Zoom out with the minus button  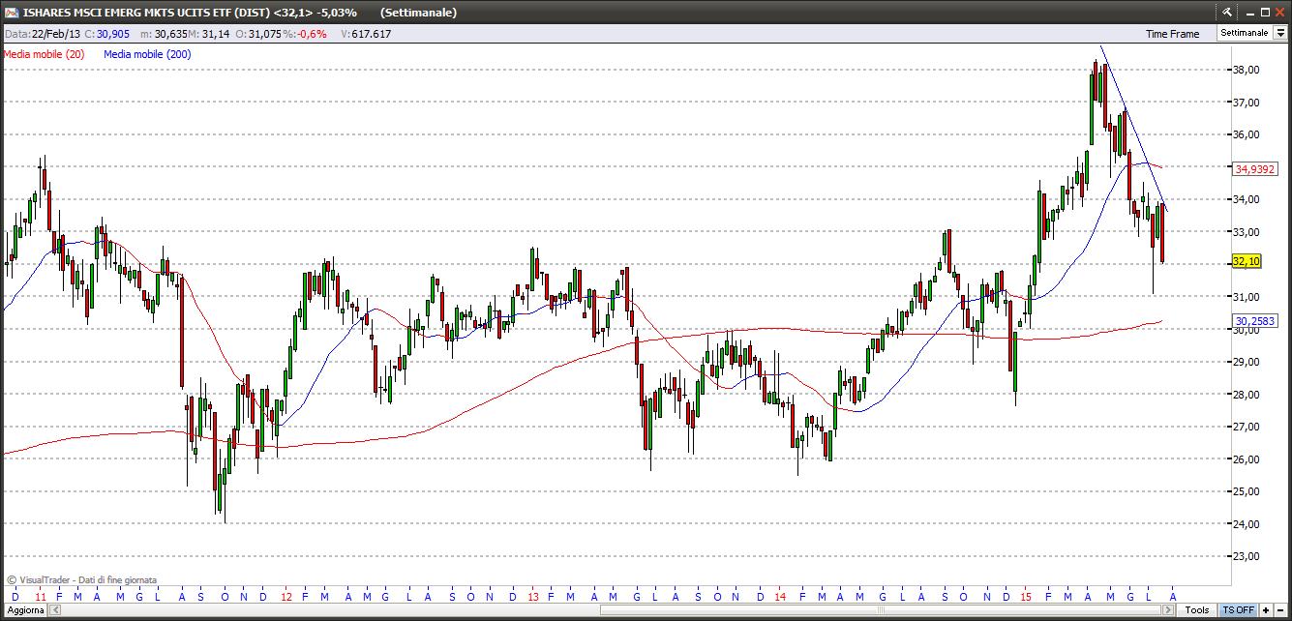pyautogui.click(x=1279, y=610)
